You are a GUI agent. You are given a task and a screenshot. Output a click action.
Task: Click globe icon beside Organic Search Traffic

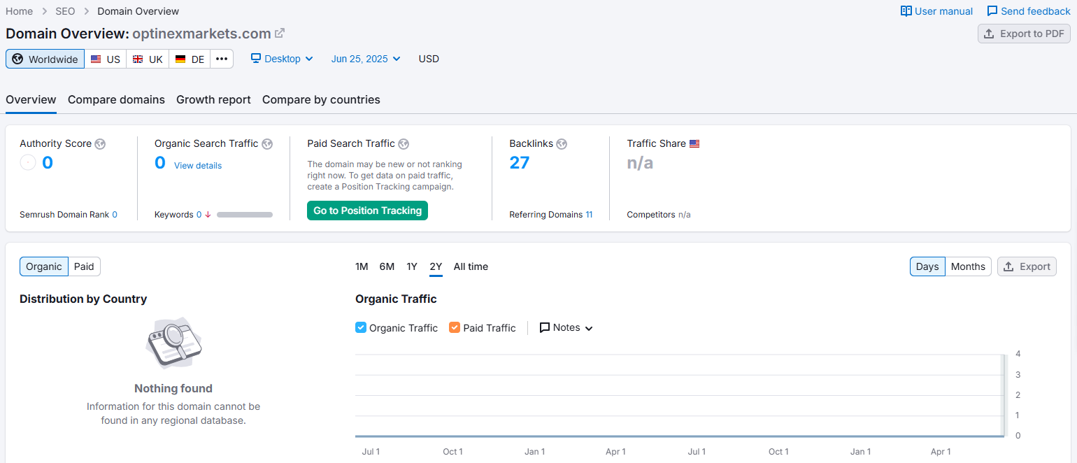[267, 144]
